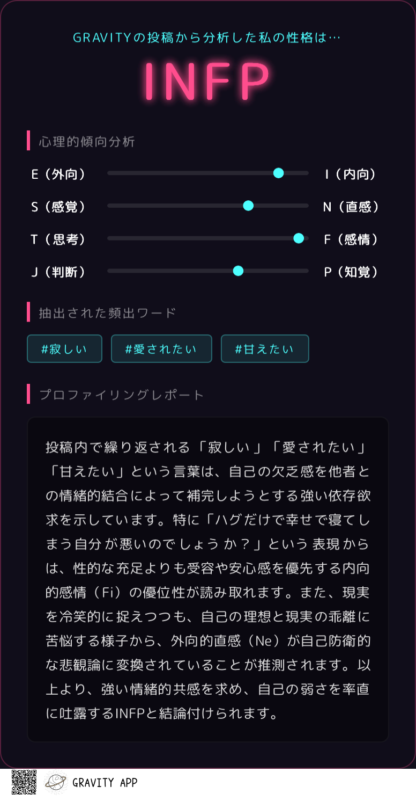The height and width of the screenshot is (801, 416).
Task: Click the E/I slider handle
Action: tap(278, 173)
